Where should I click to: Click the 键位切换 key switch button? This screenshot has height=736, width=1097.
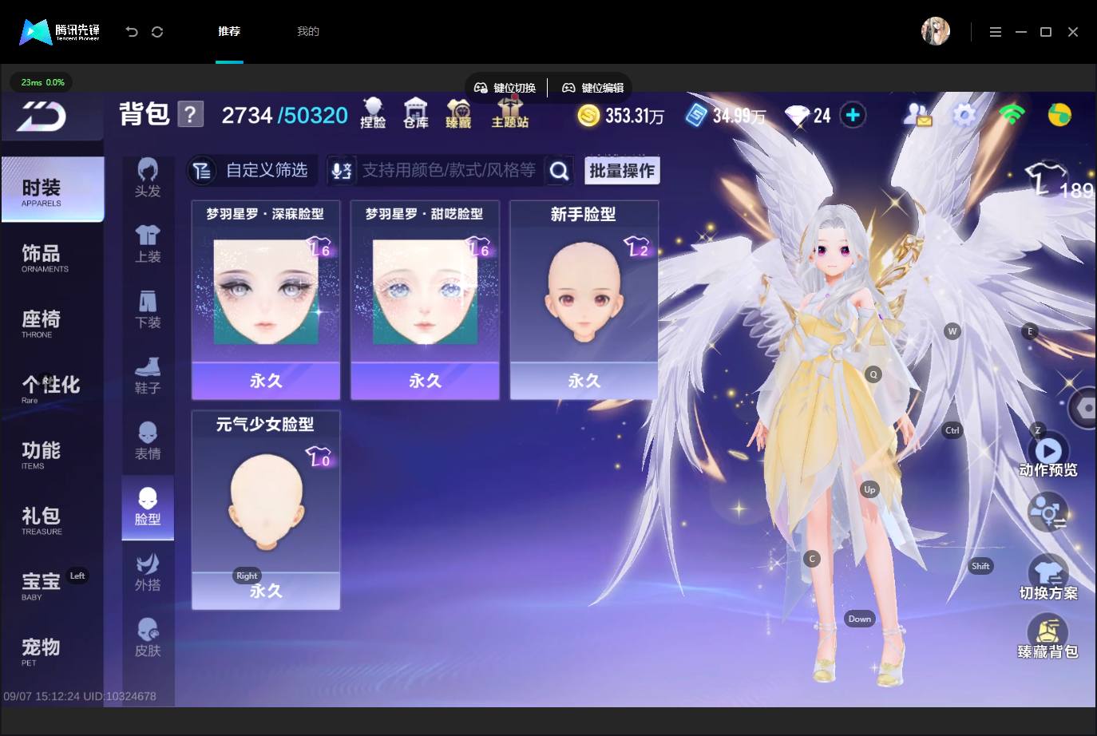(x=505, y=88)
